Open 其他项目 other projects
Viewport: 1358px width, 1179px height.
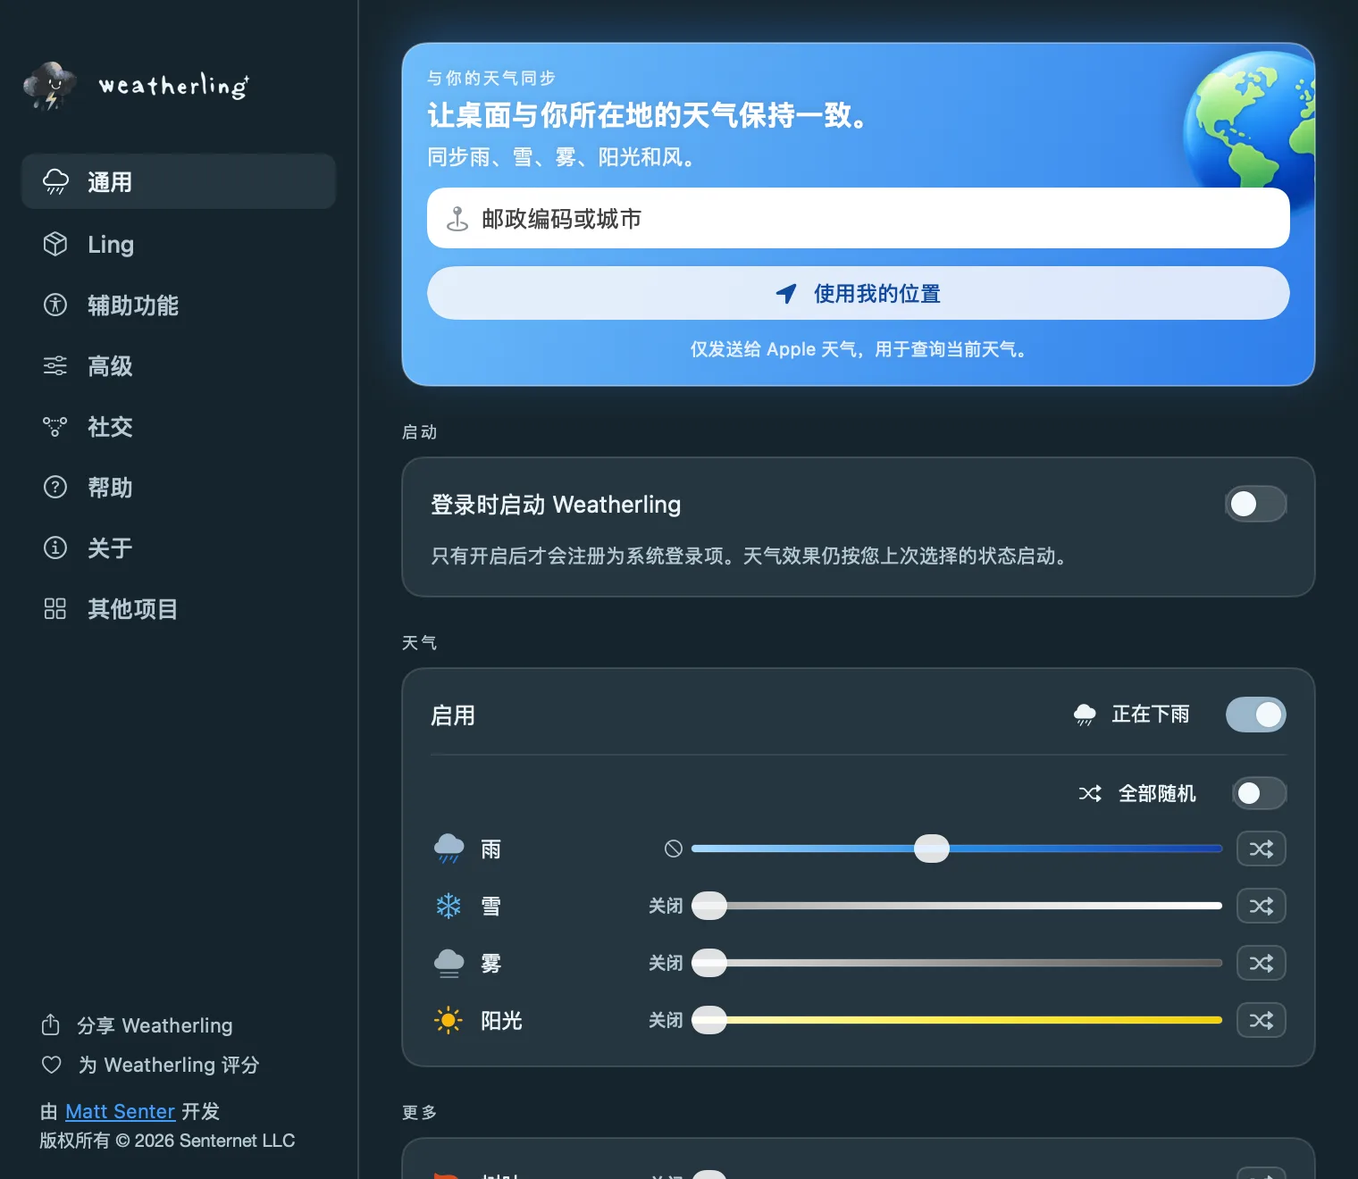[179, 608]
